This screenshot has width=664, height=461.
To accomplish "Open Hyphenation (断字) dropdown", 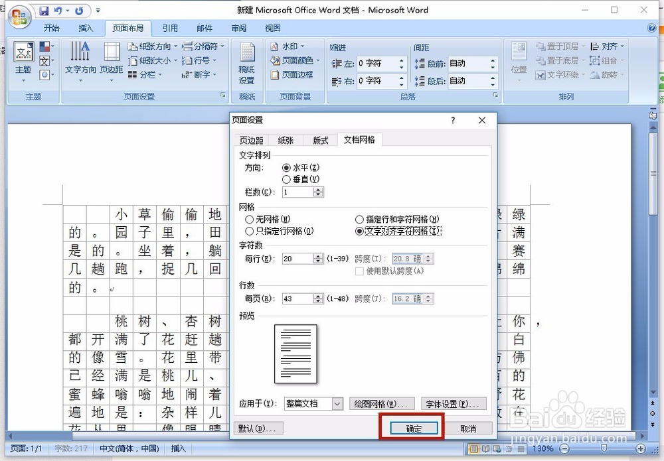I will tap(199, 75).
